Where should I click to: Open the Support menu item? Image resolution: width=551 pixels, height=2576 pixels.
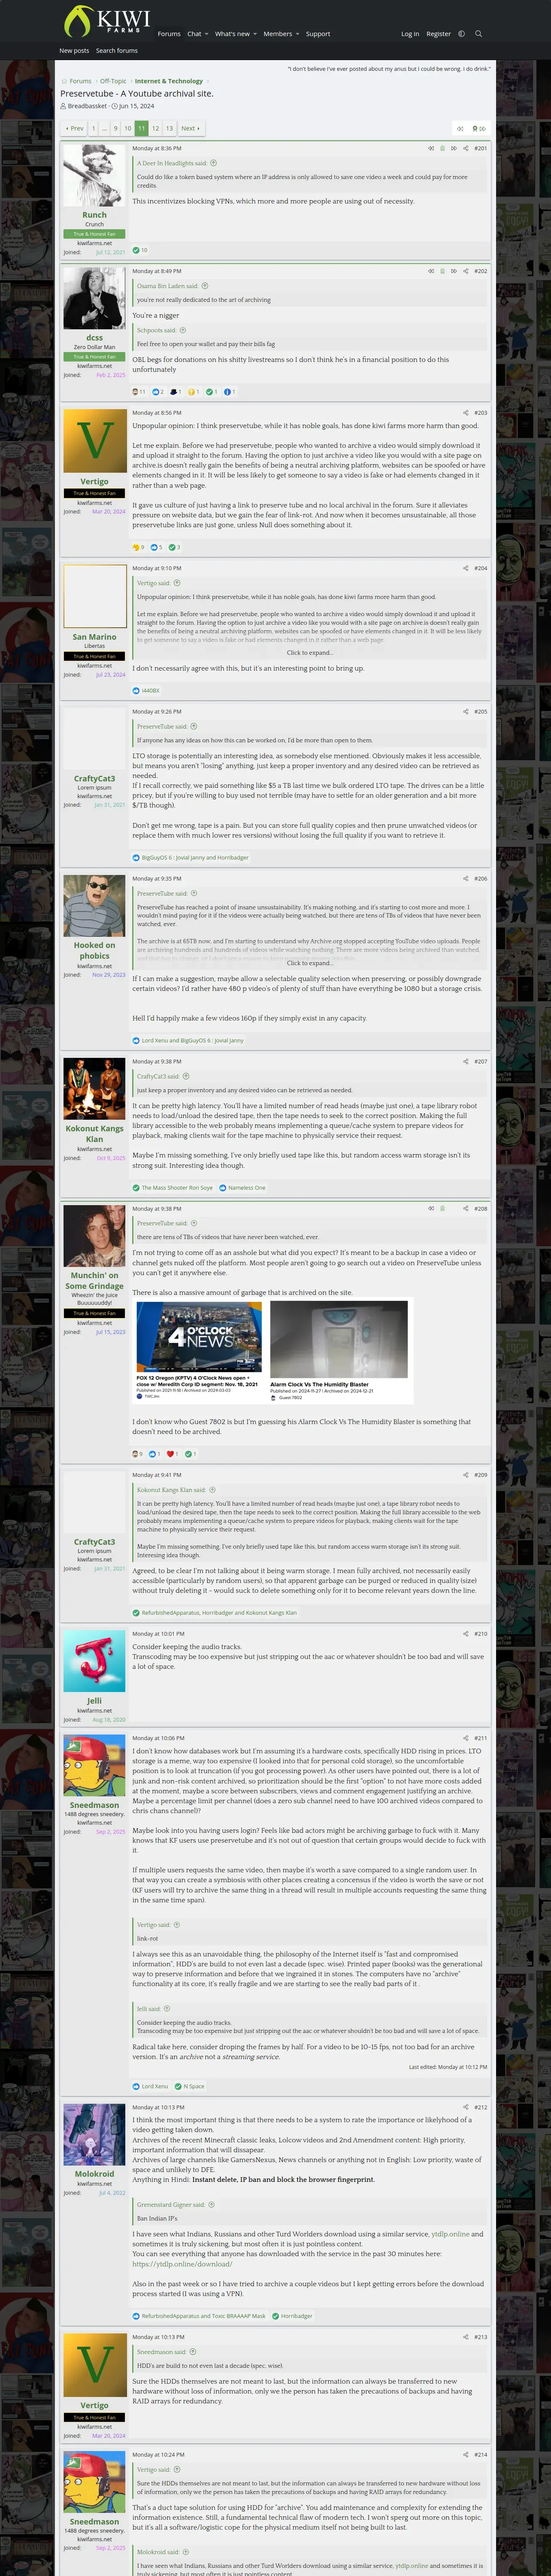point(318,34)
